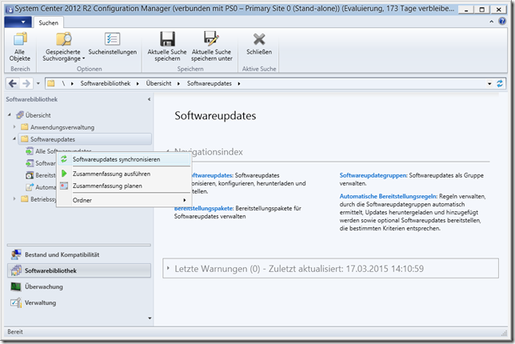Choose Zusammenfassung ausführen menu entry
This screenshot has width=515, height=344.
(124, 174)
